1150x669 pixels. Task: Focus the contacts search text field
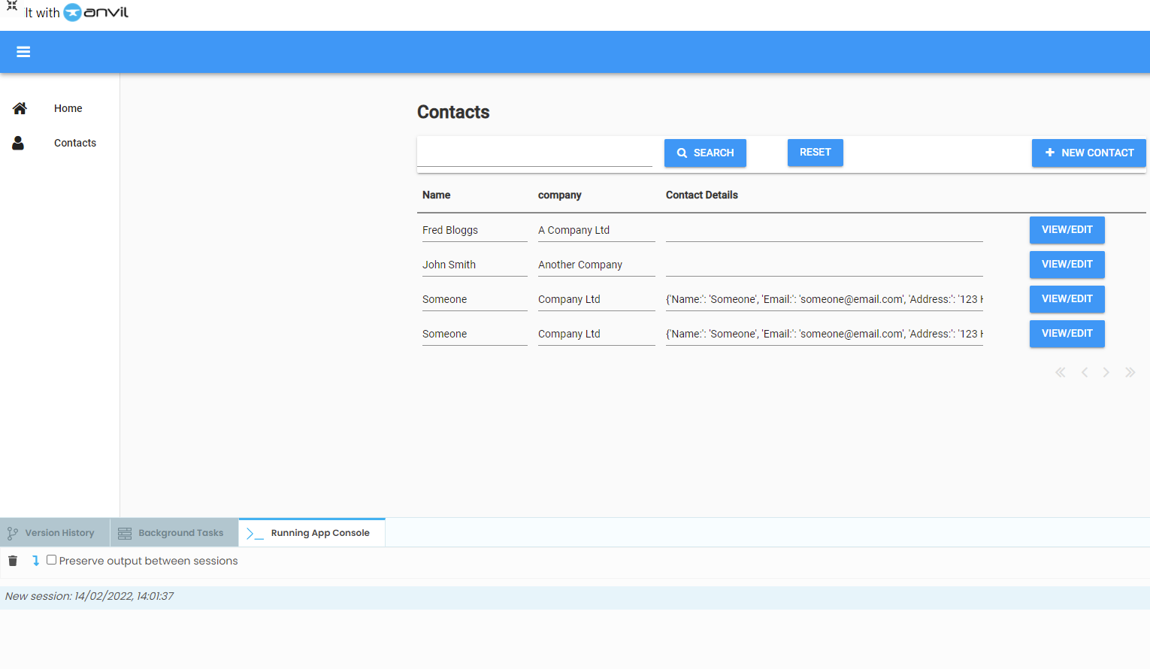(534, 153)
